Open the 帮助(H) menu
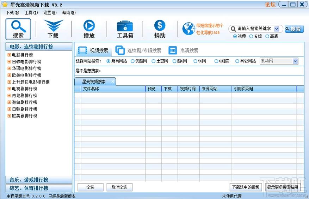 (69, 13)
